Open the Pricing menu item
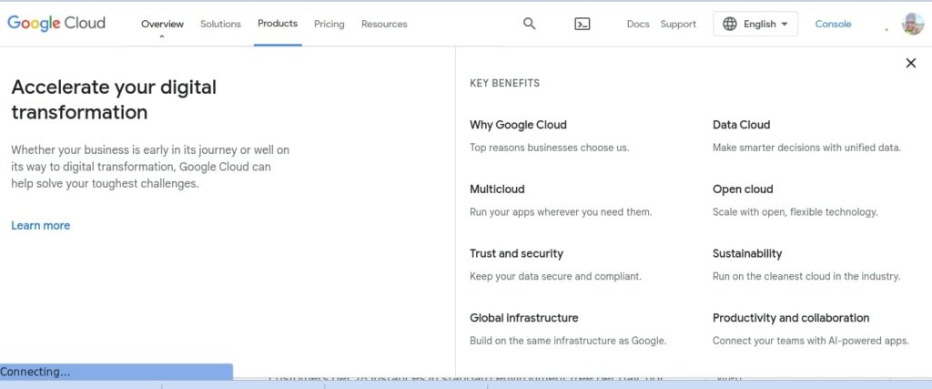The width and height of the screenshot is (932, 389). pyautogui.click(x=329, y=24)
